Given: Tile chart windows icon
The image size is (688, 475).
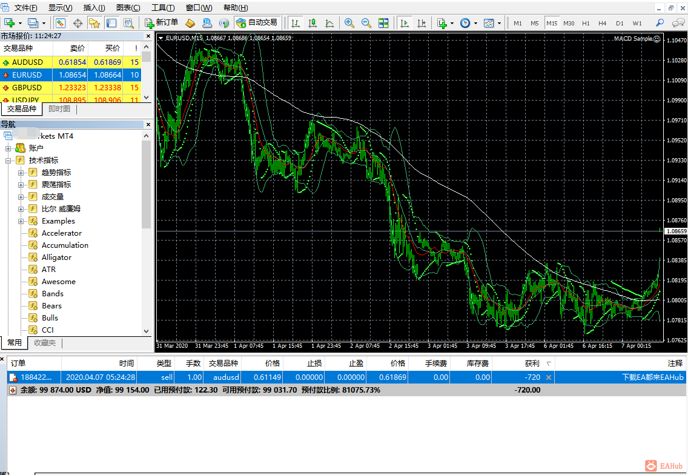Looking at the screenshot, I should [383, 23].
